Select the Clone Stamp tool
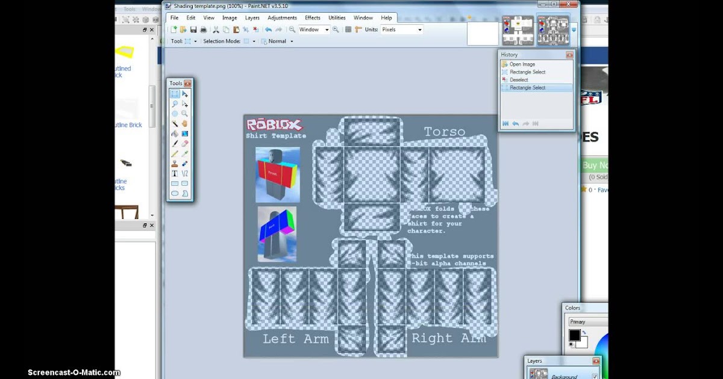 175,163
